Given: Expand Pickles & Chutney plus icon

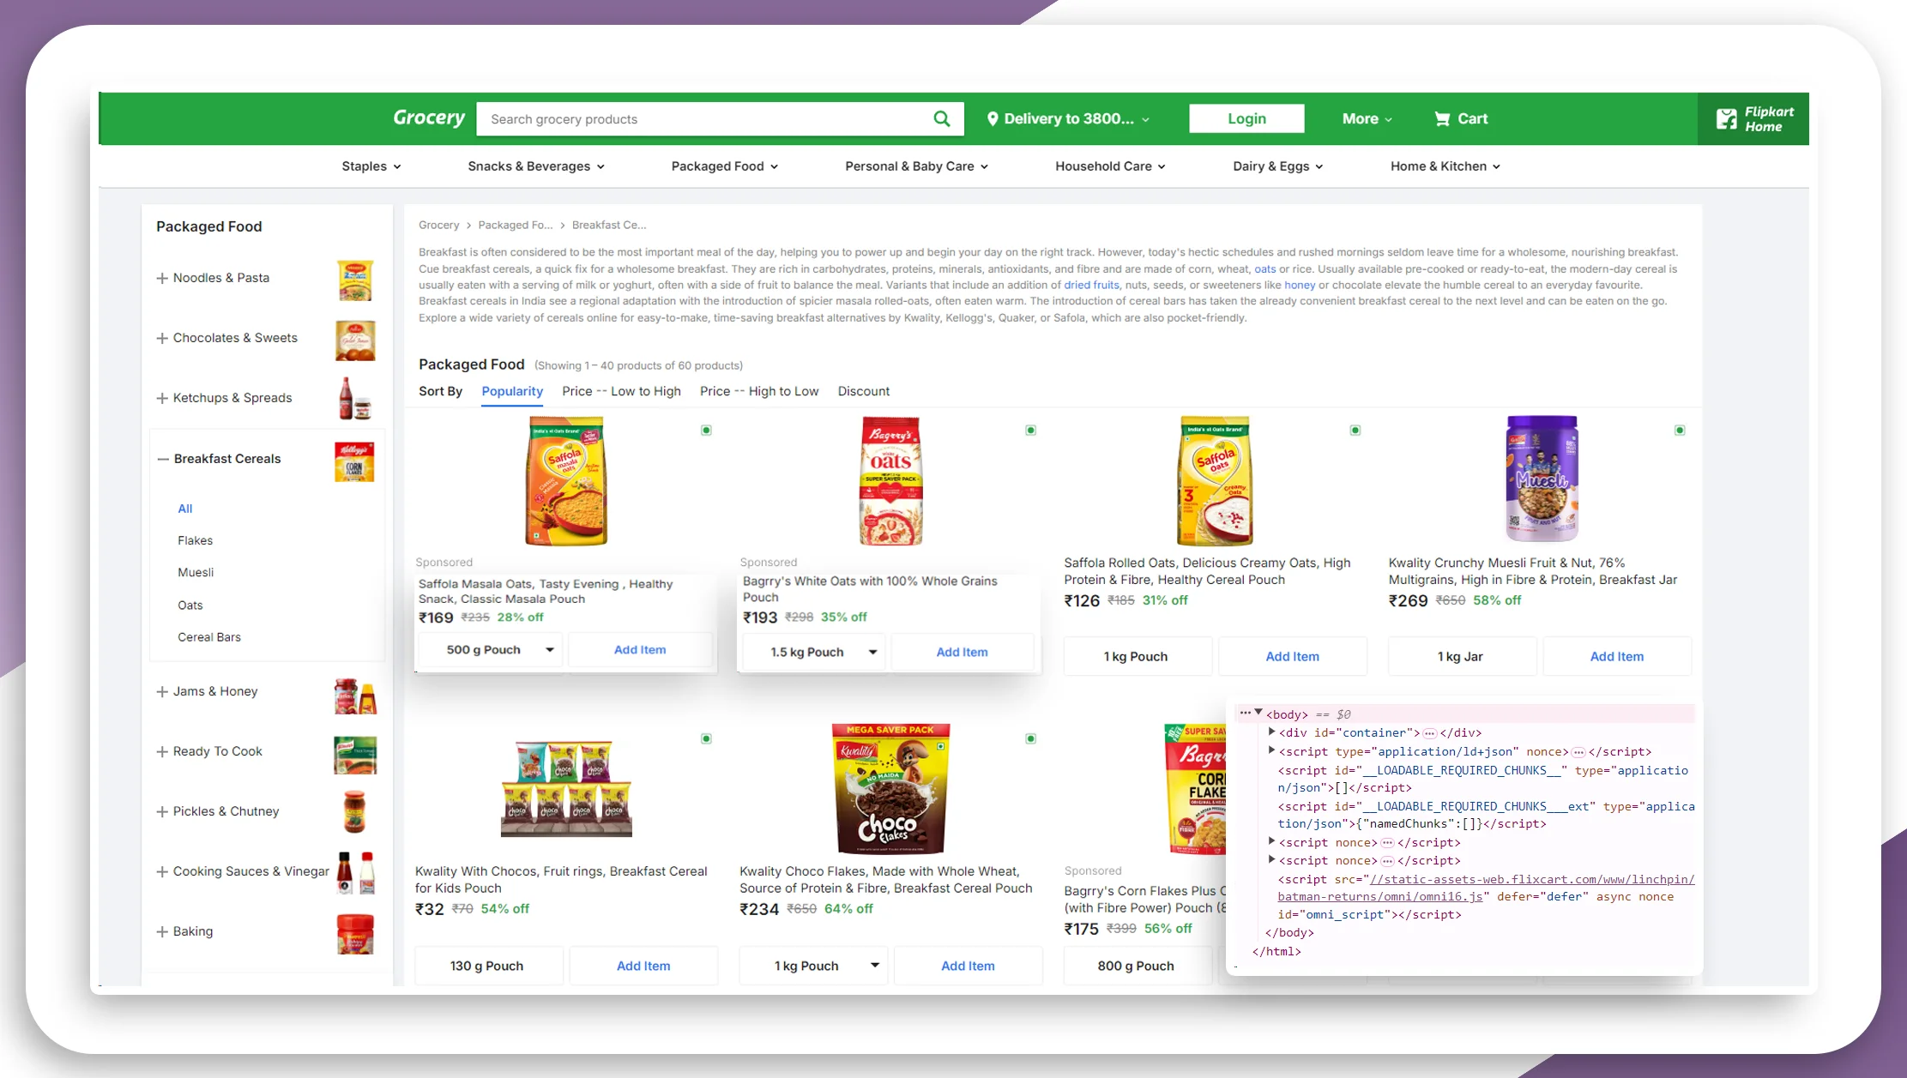Looking at the screenshot, I should [162, 811].
